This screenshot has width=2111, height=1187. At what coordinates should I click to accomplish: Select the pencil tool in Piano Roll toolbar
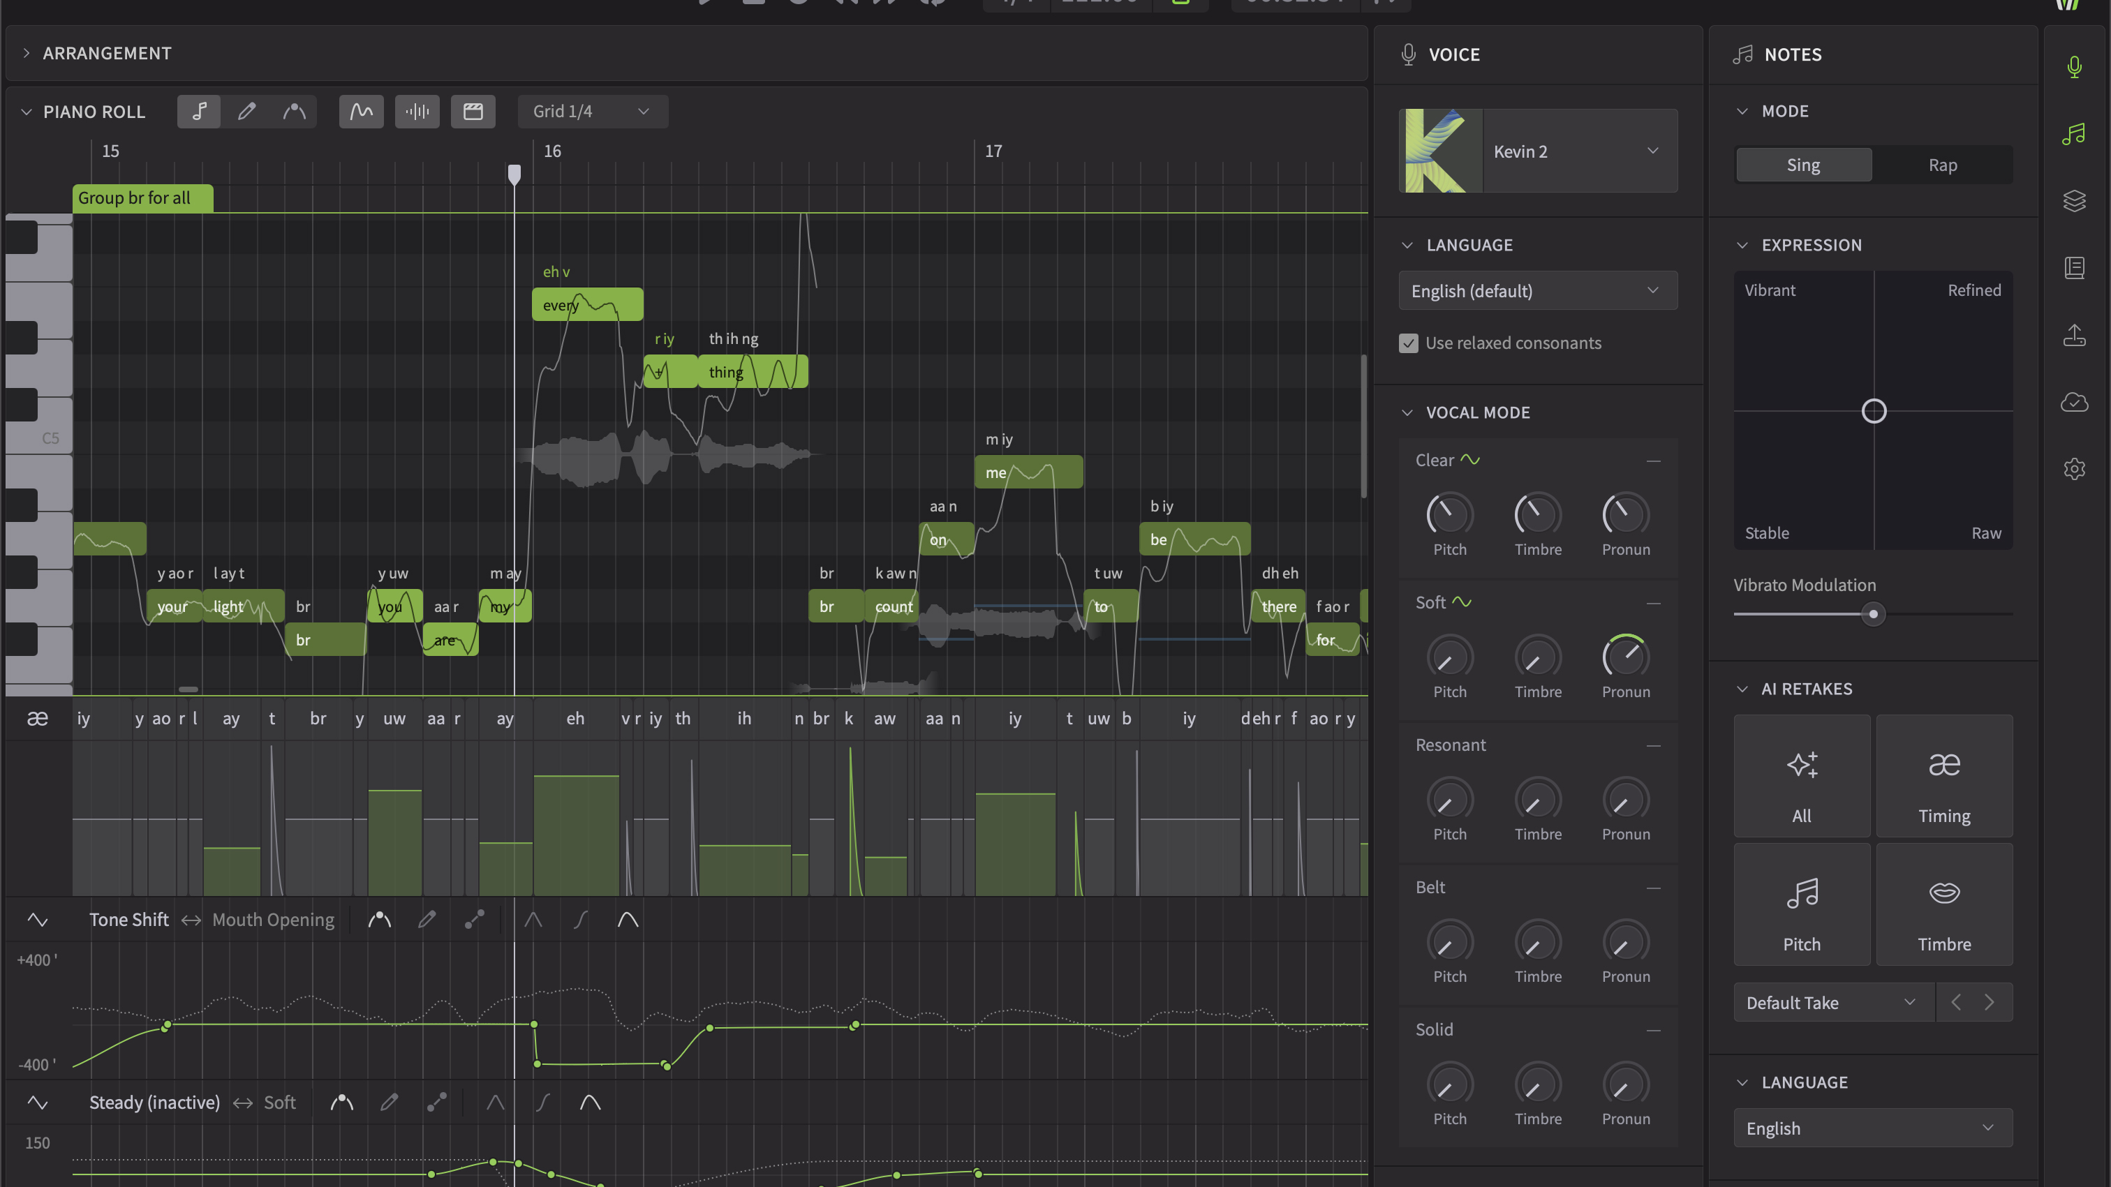246,112
